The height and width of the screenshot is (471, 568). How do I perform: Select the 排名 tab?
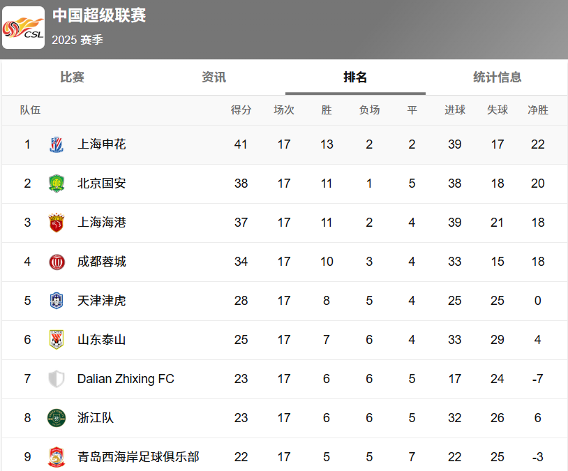pos(355,77)
